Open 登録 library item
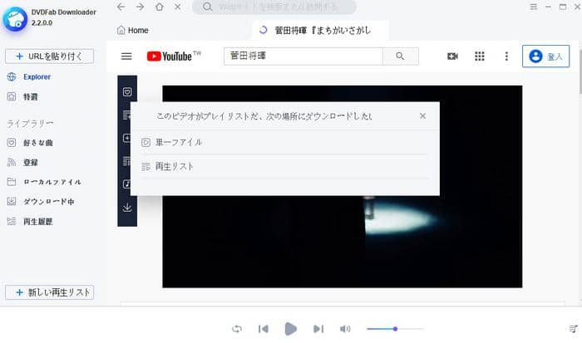The image size is (582, 343). point(22,163)
